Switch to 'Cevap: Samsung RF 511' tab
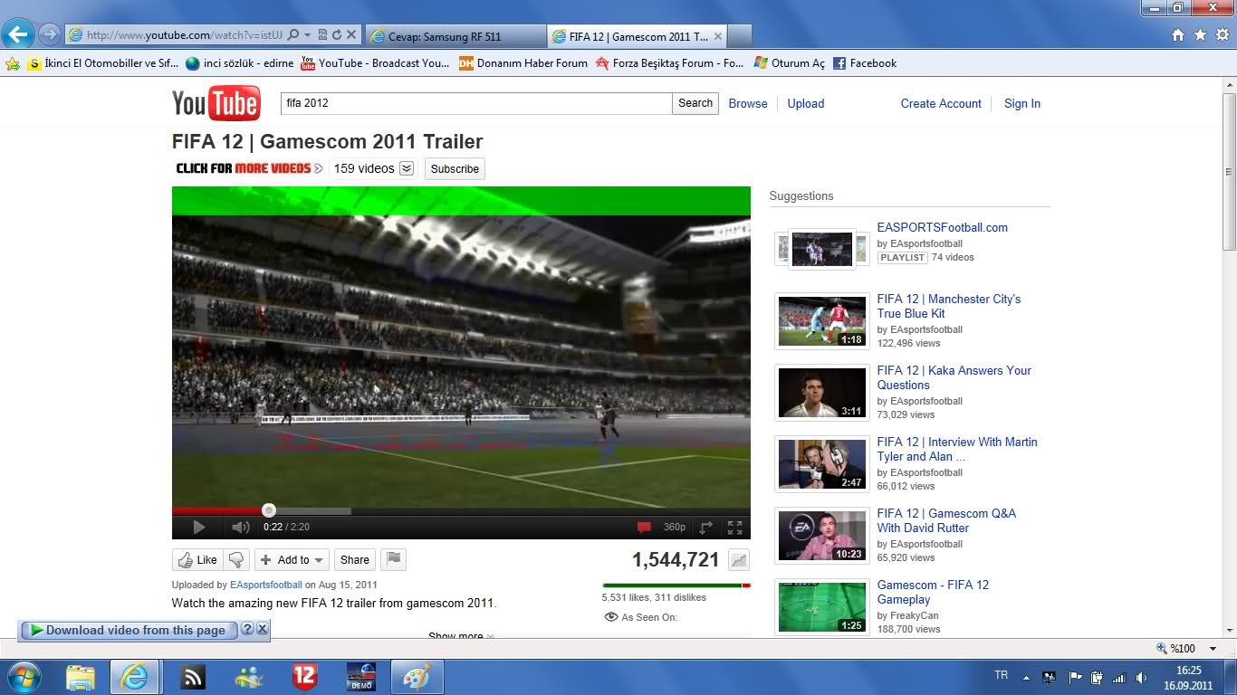Viewport: 1237px width, 695px height. [x=456, y=36]
